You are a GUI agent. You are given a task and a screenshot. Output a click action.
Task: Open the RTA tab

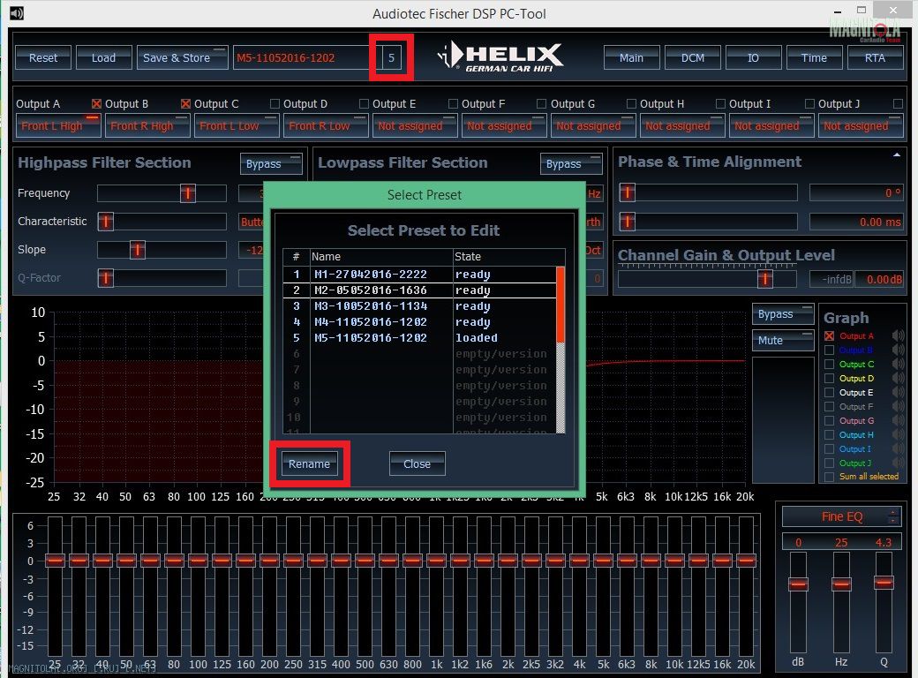click(875, 57)
